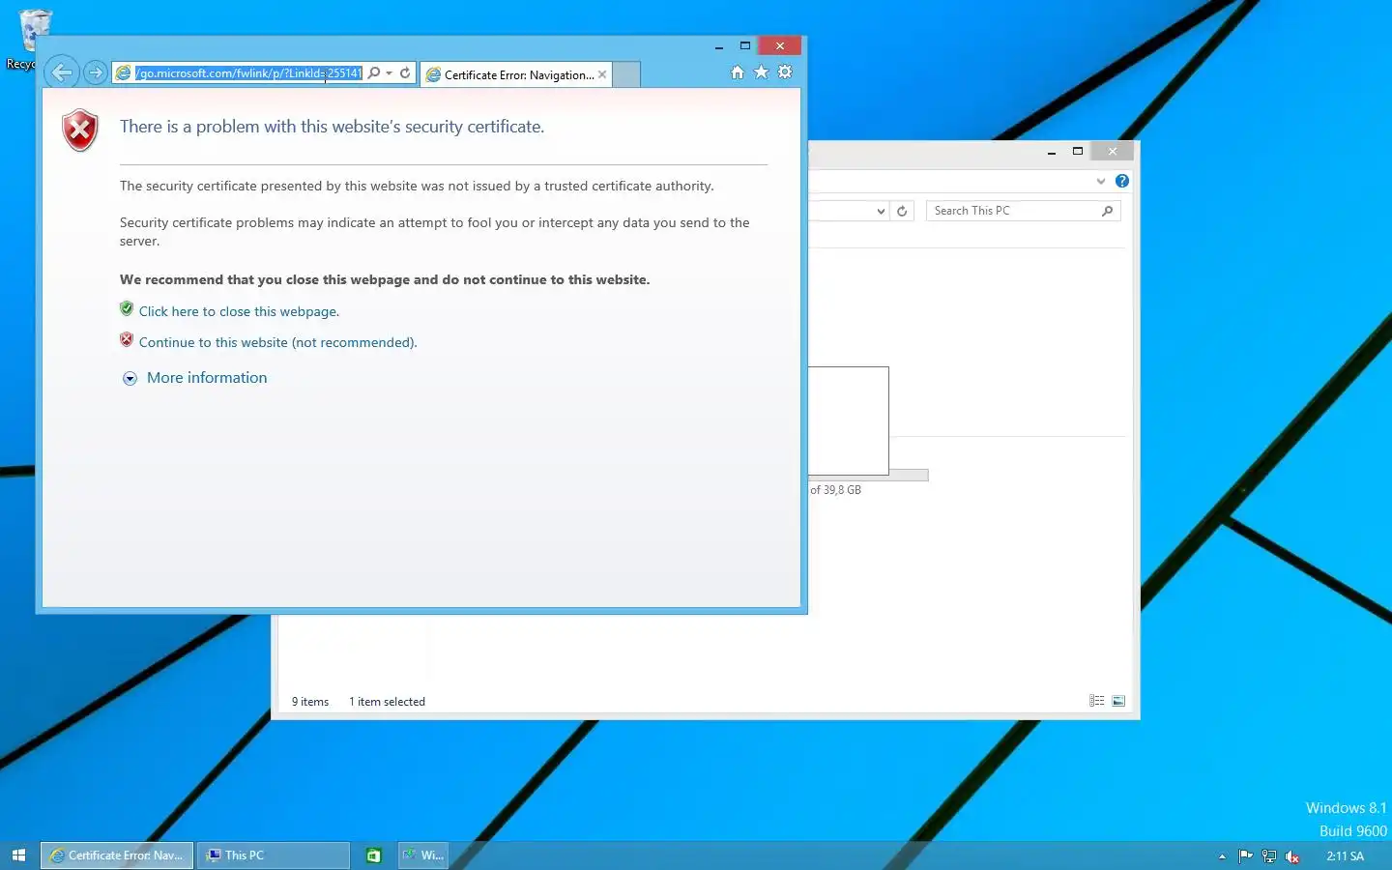Open Favorites with the star icon
Screen dimensions: 1392x870
[762, 72]
